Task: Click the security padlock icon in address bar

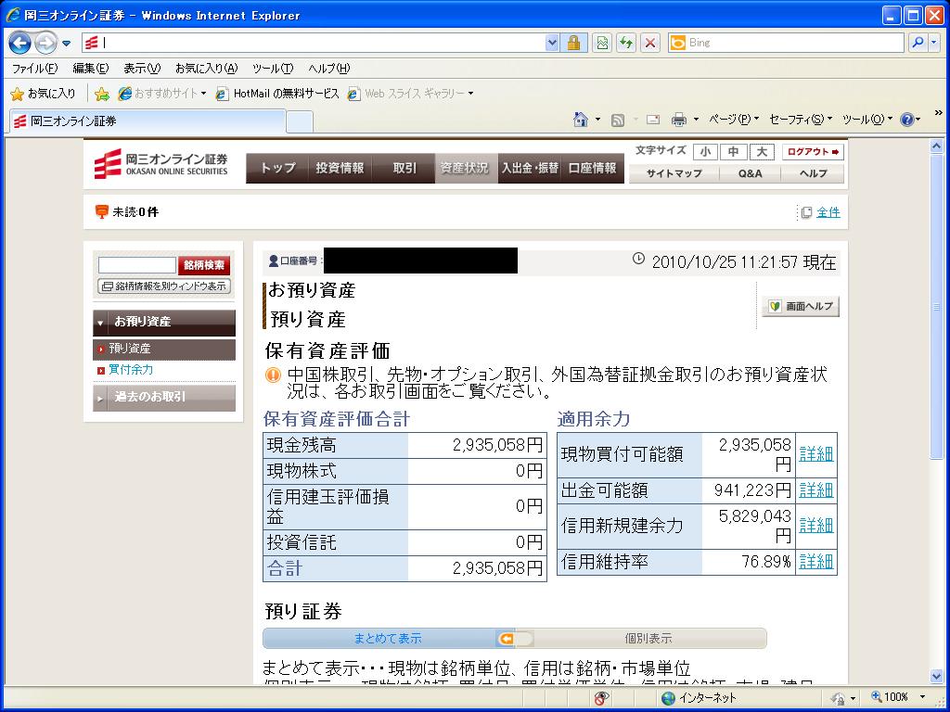Action: tap(574, 43)
